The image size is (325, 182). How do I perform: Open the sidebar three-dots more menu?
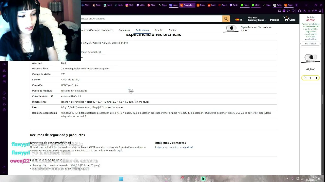[x=4, y=172]
